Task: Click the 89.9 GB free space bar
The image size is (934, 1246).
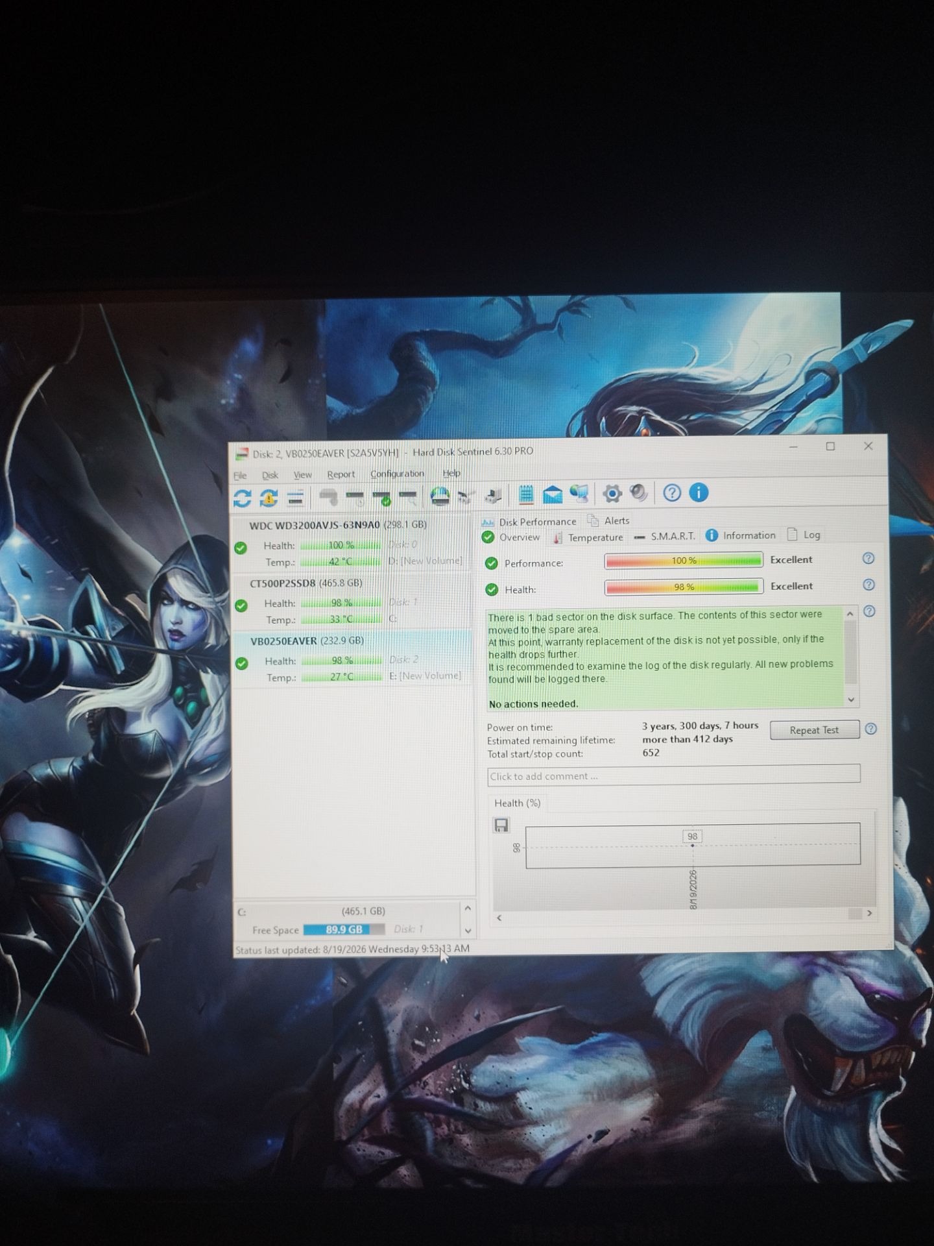Action: click(344, 929)
